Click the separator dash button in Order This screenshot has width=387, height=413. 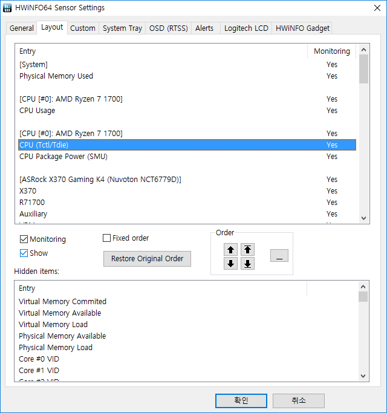(x=279, y=256)
